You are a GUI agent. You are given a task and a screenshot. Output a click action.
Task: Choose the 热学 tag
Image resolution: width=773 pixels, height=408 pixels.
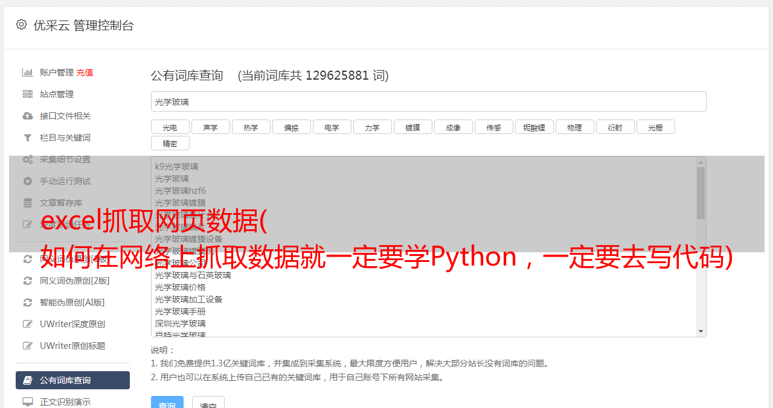coord(251,127)
